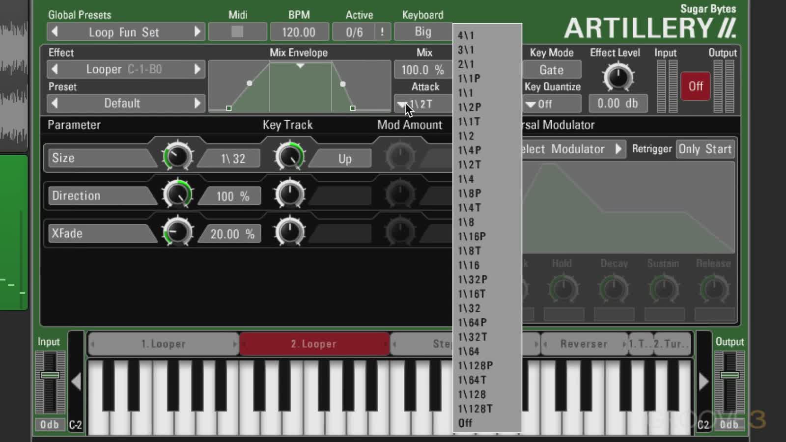786x442 pixels.
Task: Click the Active 0/6 display
Action: [354, 32]
